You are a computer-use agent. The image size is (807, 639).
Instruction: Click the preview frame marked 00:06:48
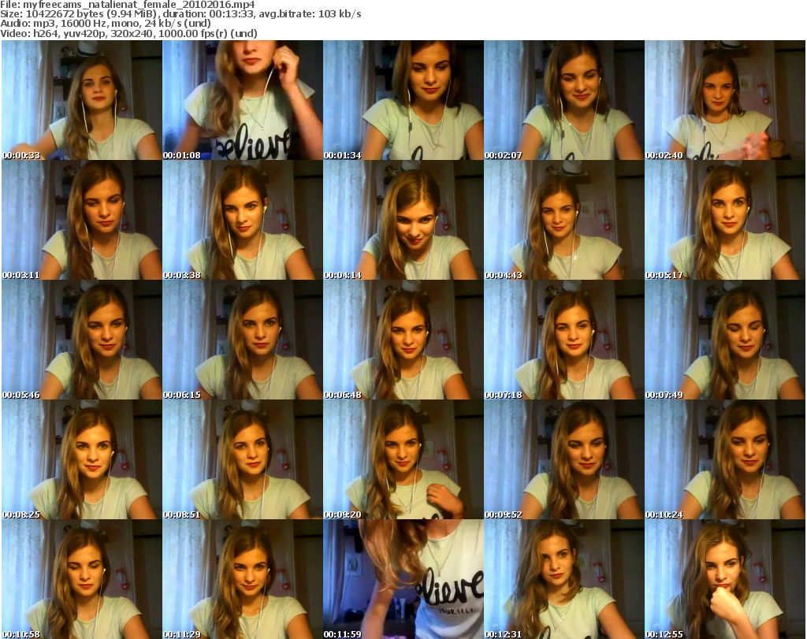coord(403,340)
